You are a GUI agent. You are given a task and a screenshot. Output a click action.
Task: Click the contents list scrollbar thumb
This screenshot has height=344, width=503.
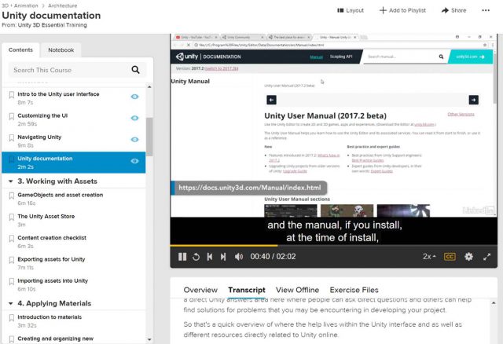(149, 137)
